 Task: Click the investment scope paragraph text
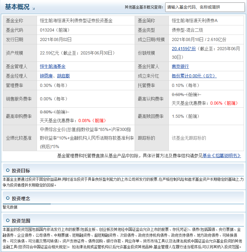coord(122,238)
